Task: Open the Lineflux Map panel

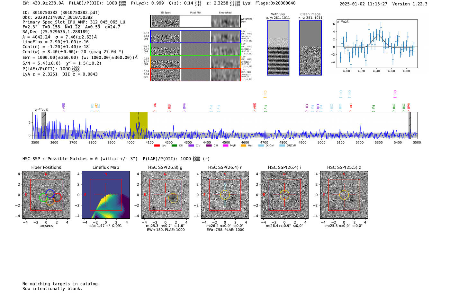Action: 106,195
